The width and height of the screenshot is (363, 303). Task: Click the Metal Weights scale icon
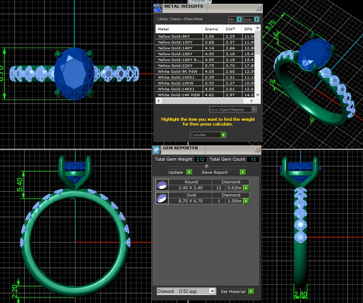157,8
